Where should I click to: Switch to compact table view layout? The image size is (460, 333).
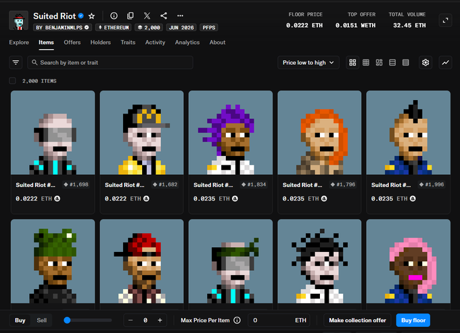point(406,62)
